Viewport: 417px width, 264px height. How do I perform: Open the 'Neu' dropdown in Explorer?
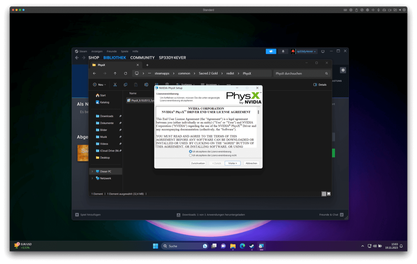(99, 85)
